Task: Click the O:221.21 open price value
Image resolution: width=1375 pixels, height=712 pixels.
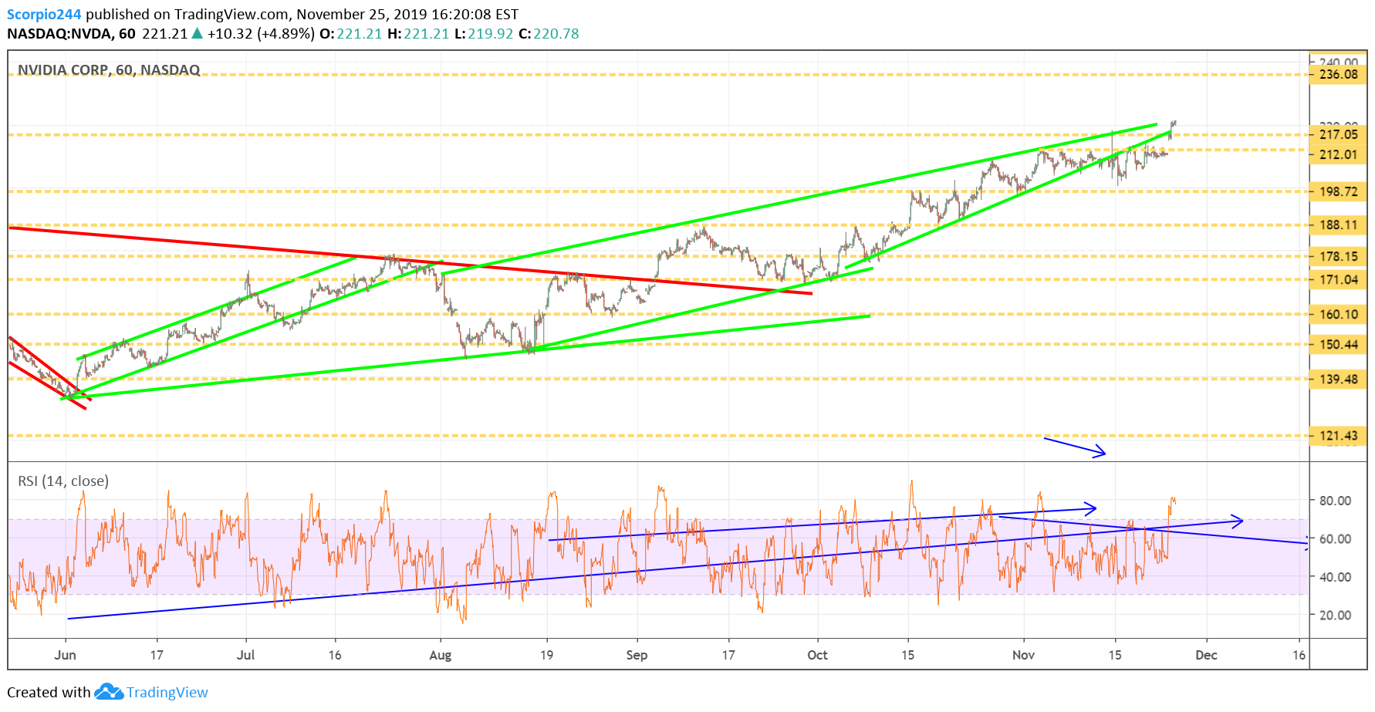Action: click(x=350, y=34)
